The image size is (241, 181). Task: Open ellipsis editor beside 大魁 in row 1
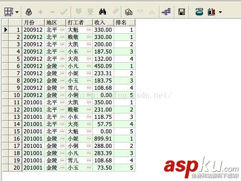pyautogui.click(x=89, y=29)
